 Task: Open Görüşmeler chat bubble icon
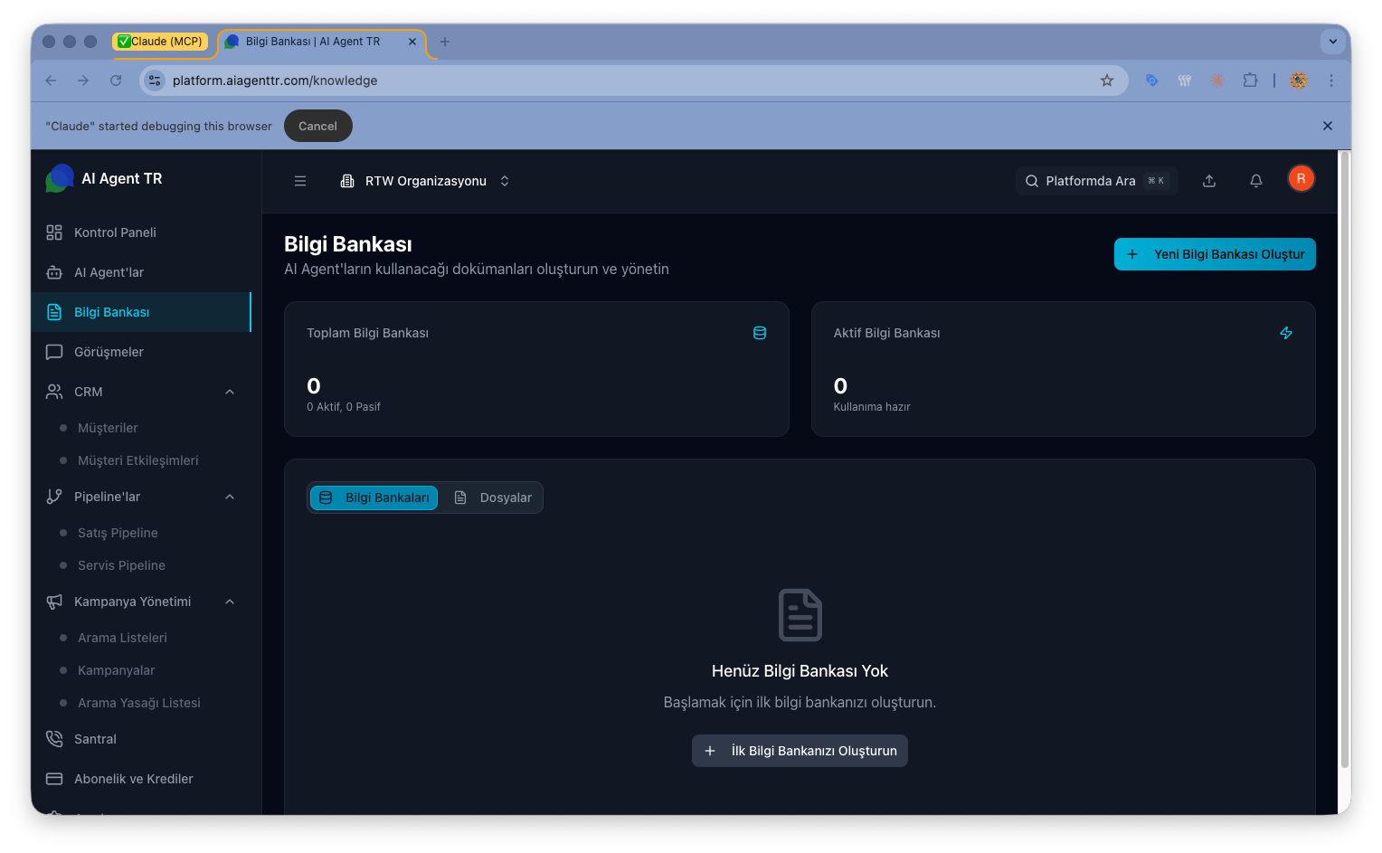[54, 352]
